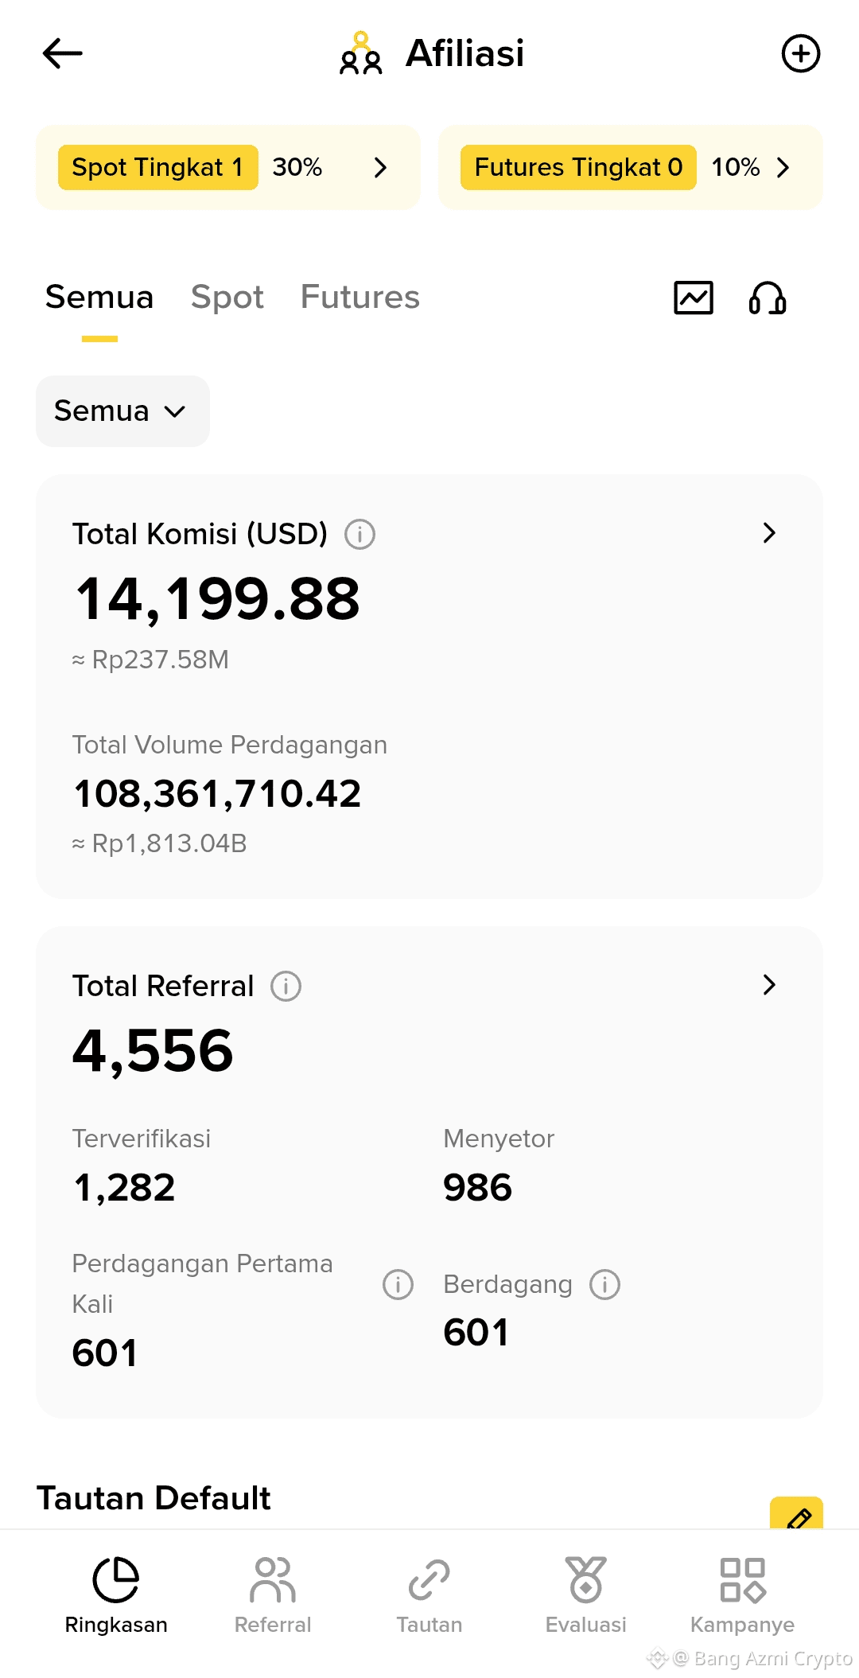Show info for Perdagangan Pertama Kali
Viewport: 859px width, 1678px height.
pos(398,1284)
